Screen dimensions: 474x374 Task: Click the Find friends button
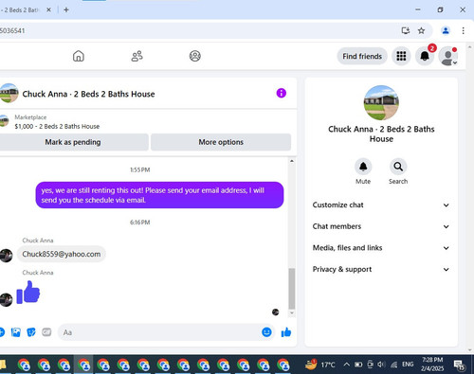tap(362, 56)
